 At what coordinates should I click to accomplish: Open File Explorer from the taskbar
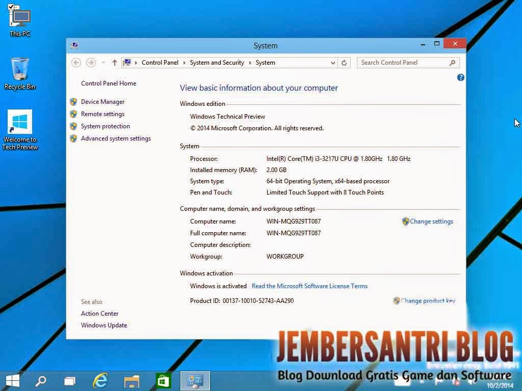point(131,381)
